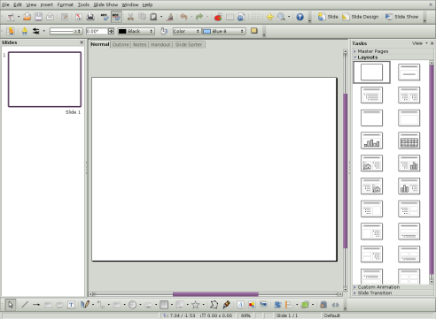Screen dimensions: 436x319
Task: Run the Spelling check icon
Action: point(105,17)
